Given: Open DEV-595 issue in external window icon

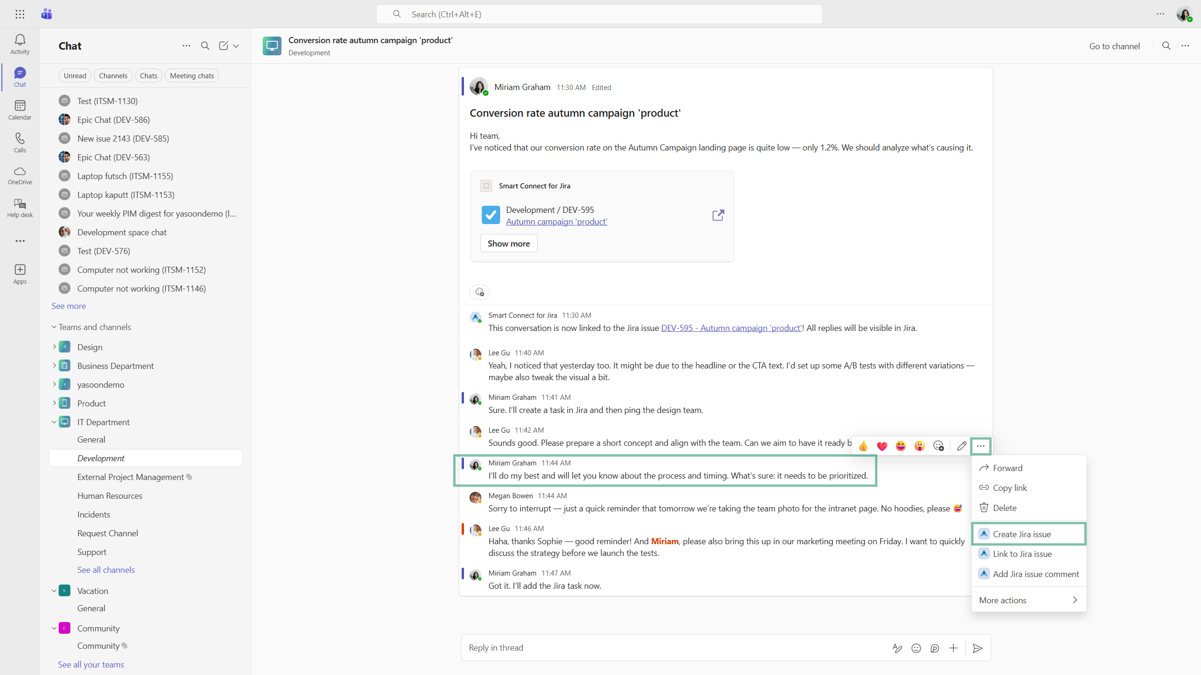Looking at the screenshot, I should (x=718, y=215).
